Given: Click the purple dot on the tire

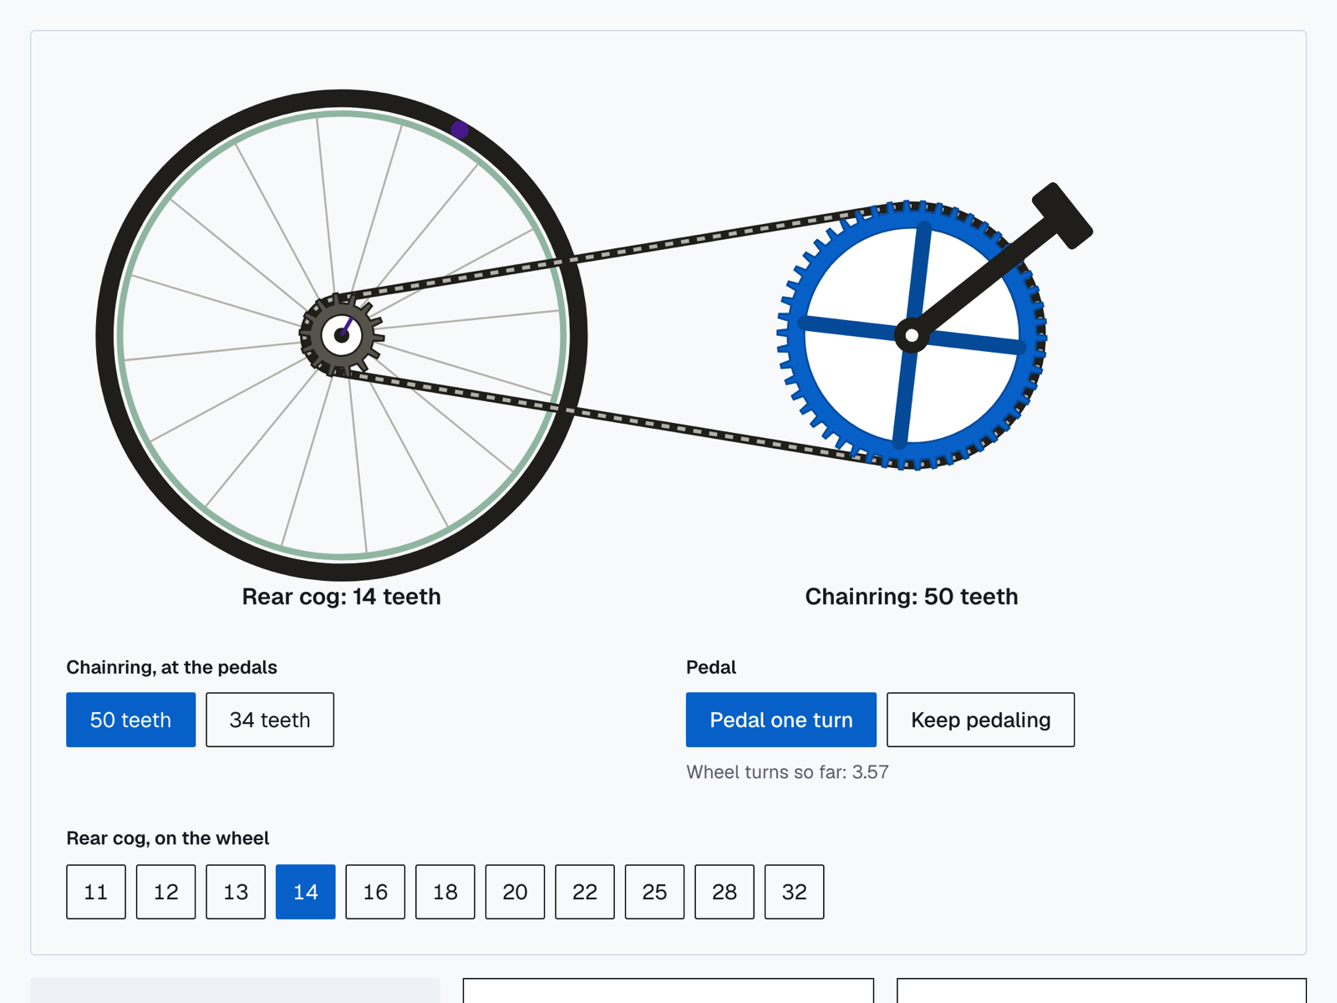Looking at the screenshot, I should coord(460,130).
